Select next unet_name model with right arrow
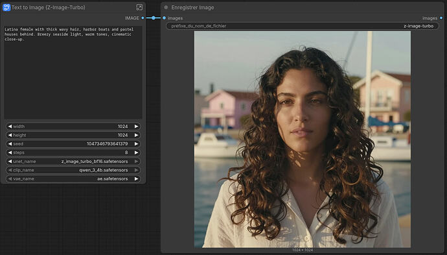The width and height of the screenshot is (447, 255). point(136,162)
